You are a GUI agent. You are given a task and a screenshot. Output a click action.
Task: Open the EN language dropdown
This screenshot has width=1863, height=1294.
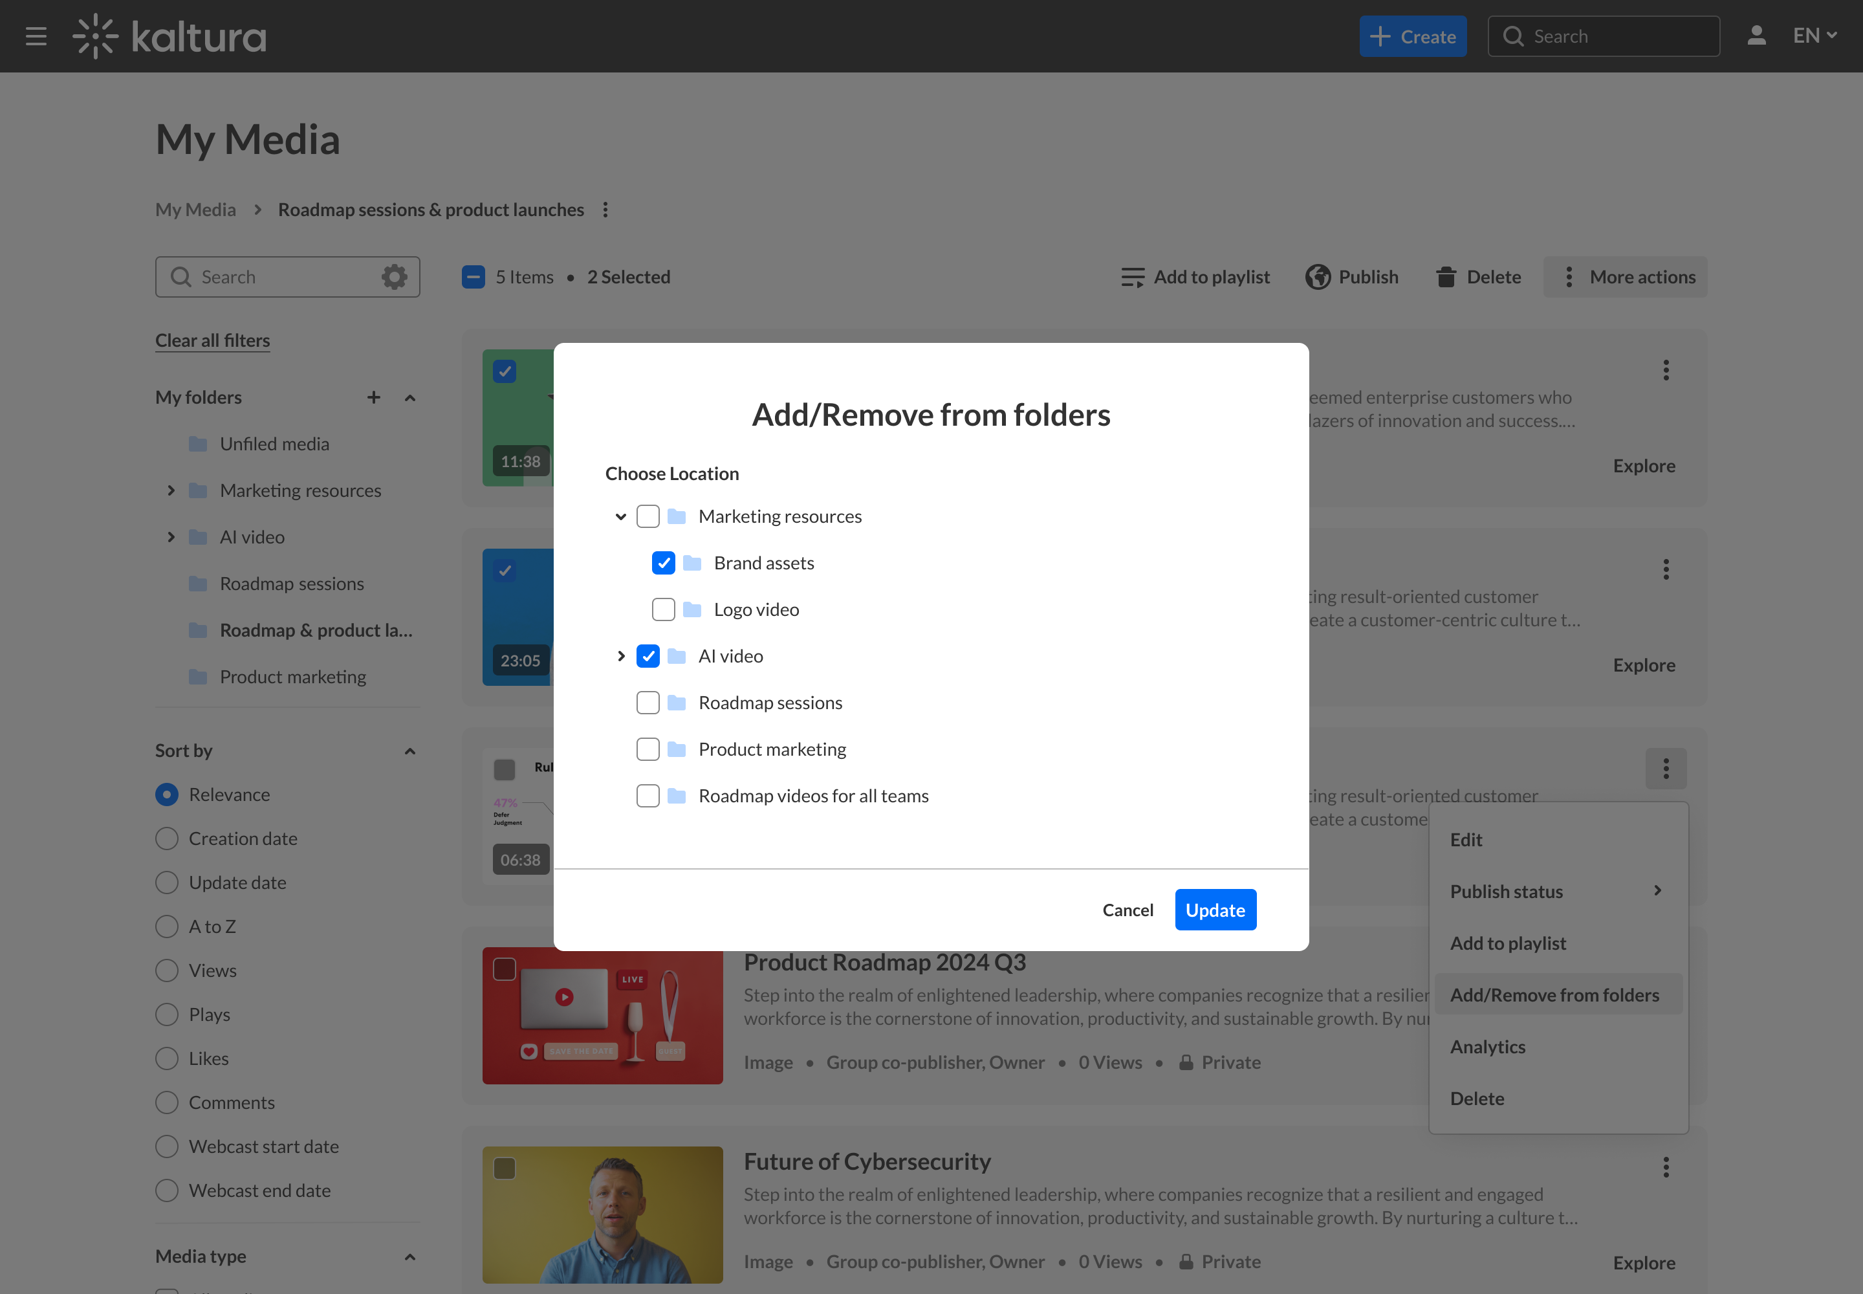pos(1814,36)
